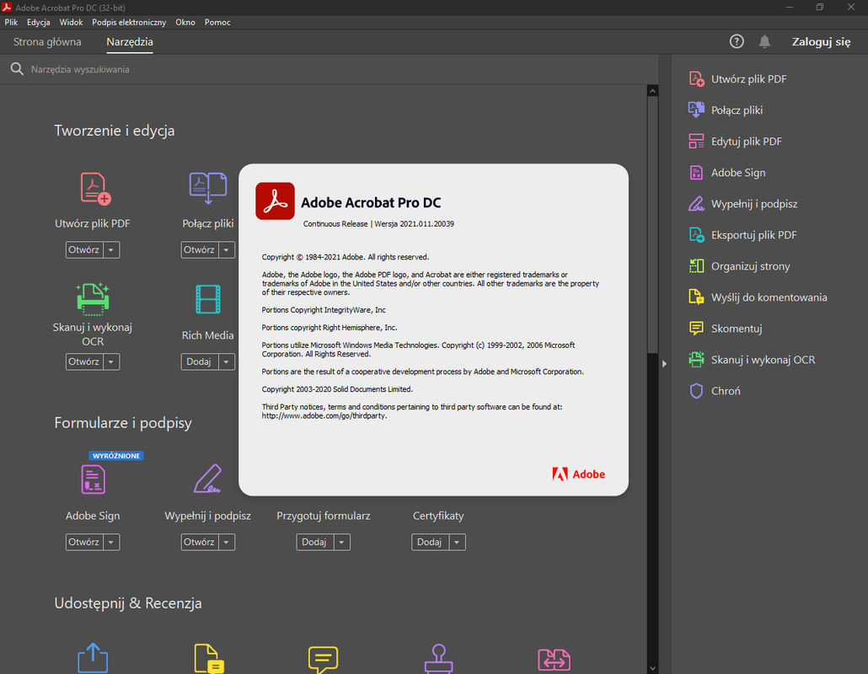Click the Utwórz plik PDF tool icon
868x674 pixels.
pos(95,189)
